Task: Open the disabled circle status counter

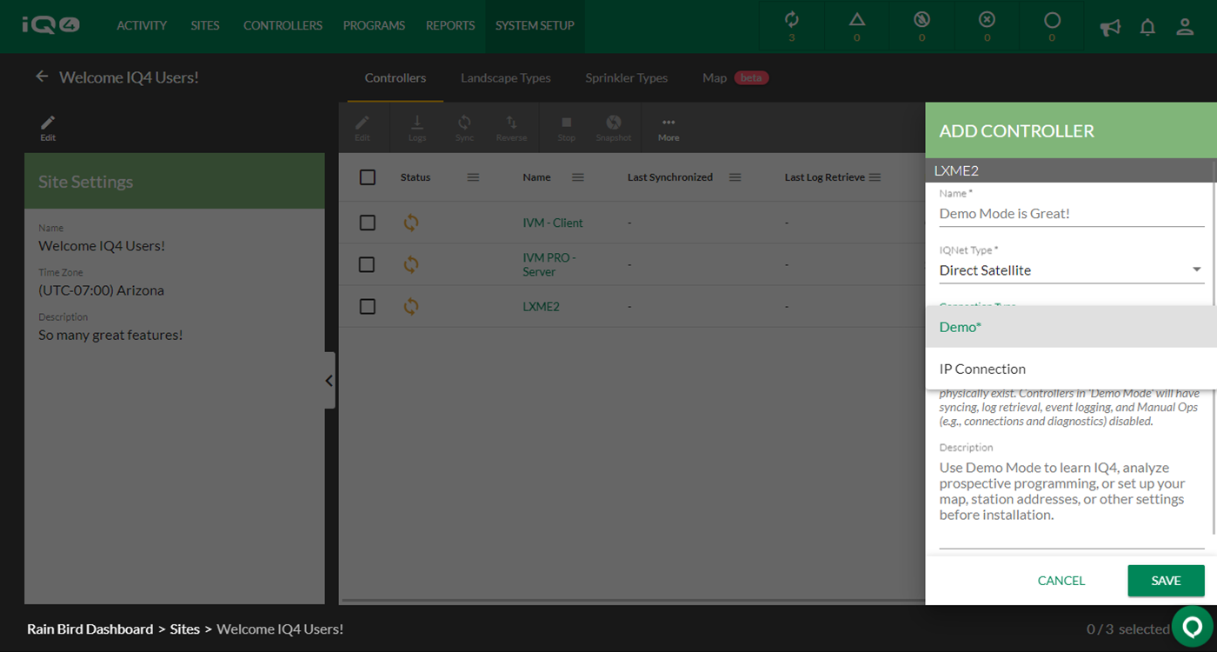Action: (921, 19)
